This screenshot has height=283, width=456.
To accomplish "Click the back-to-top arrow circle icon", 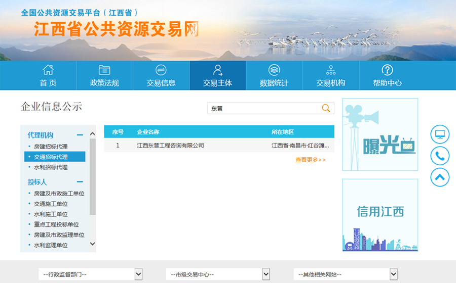I will coord(440,177).
